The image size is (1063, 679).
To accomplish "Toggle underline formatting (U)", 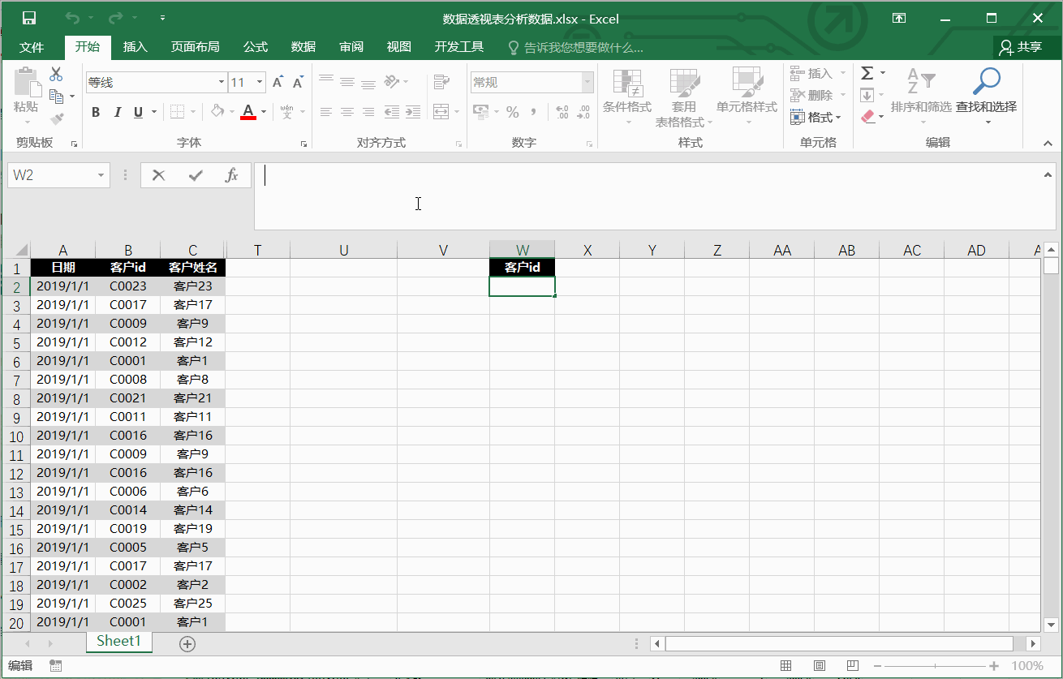I will (138, 112).
